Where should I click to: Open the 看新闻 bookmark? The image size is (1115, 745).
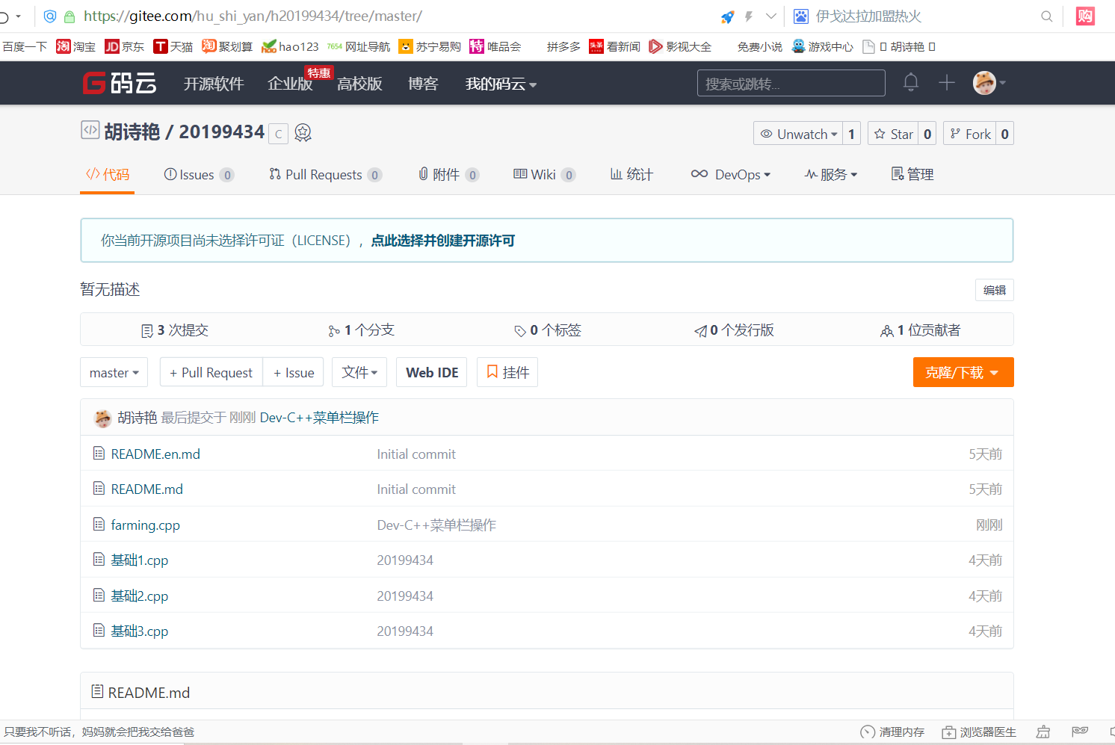(615, 46)
